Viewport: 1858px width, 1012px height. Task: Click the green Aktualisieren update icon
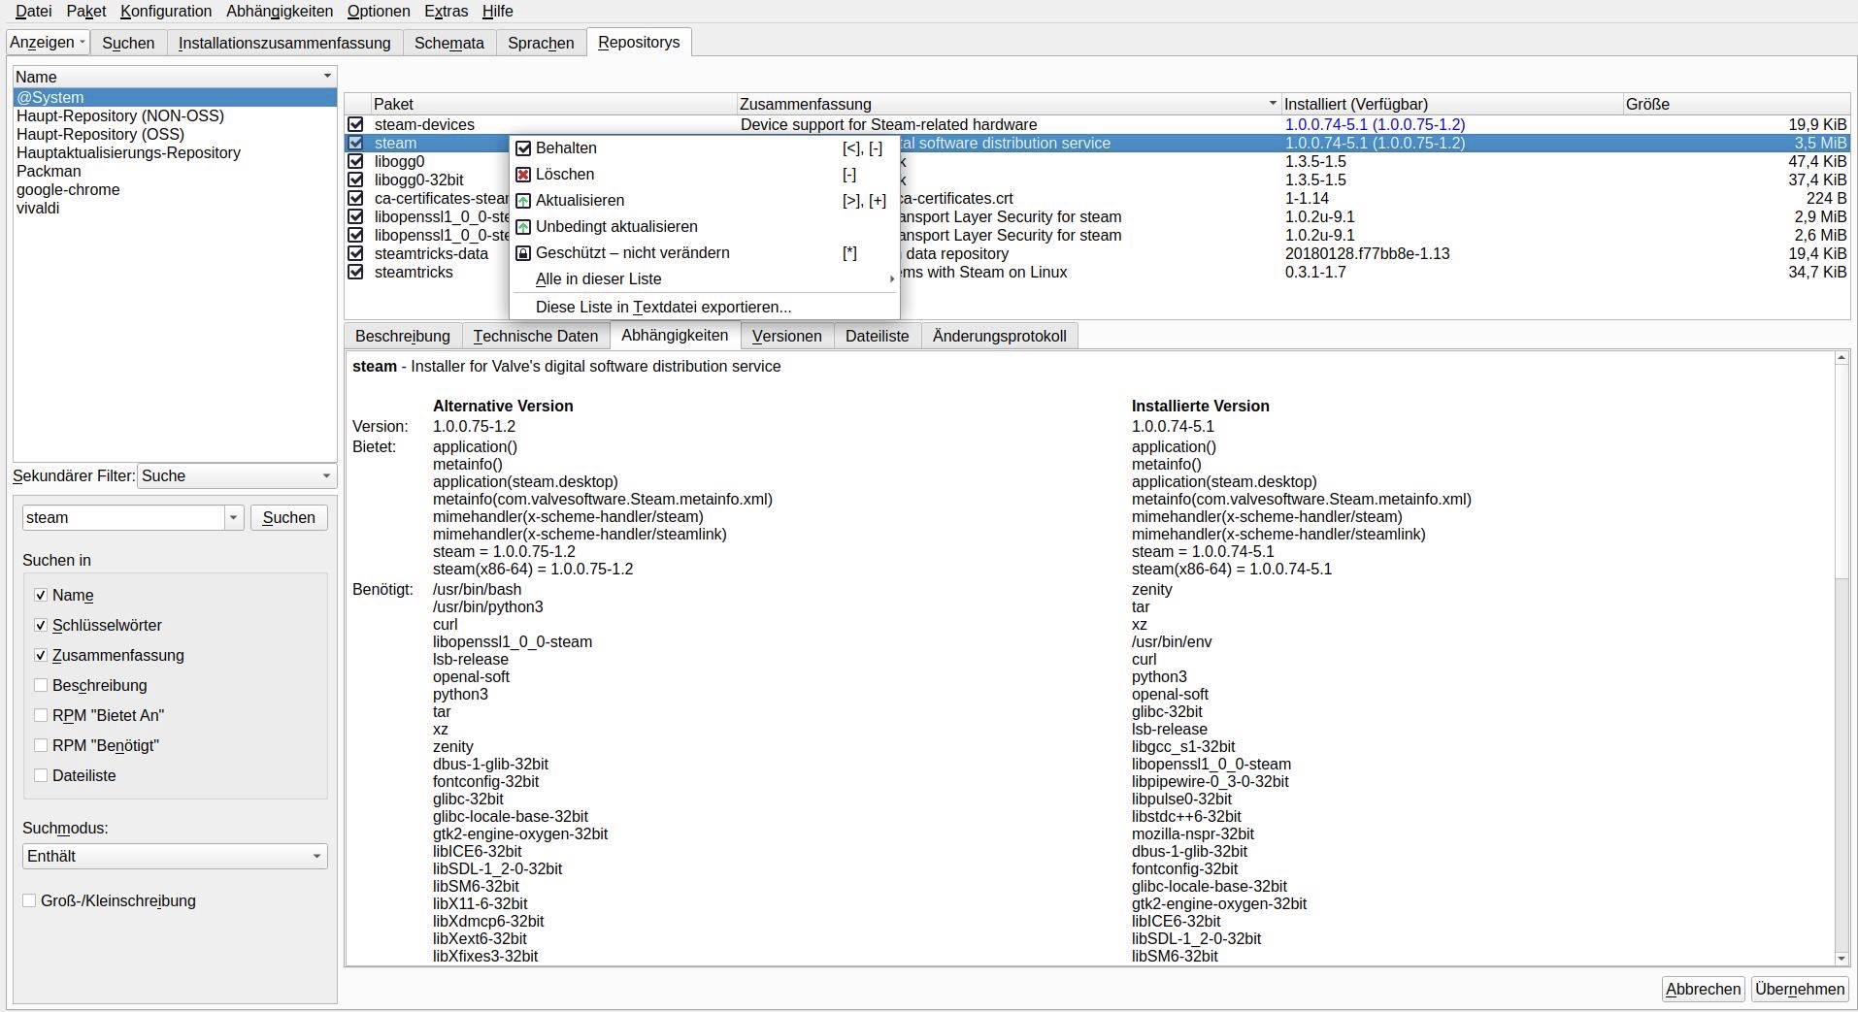[523, 201]
